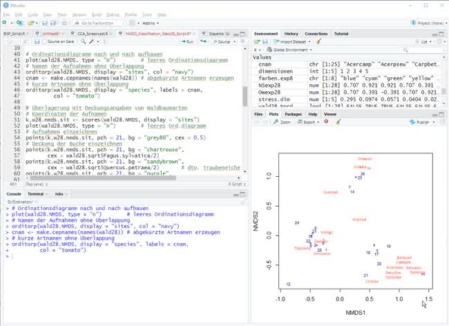Click the workspace panes layout icon
The width and height of the screenshot is (449, 326).
pos(132,23)
